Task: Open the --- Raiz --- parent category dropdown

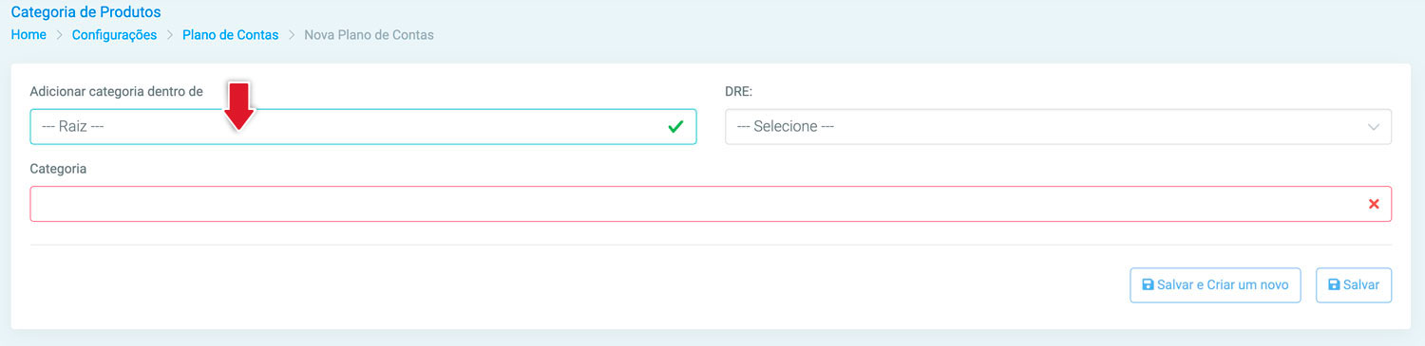Action: pyautogui.click(x=363, y=126)
